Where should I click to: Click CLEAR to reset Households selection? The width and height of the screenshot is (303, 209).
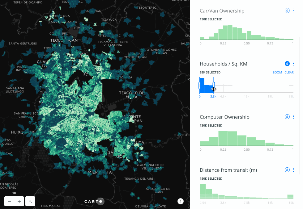coord(289,73)
